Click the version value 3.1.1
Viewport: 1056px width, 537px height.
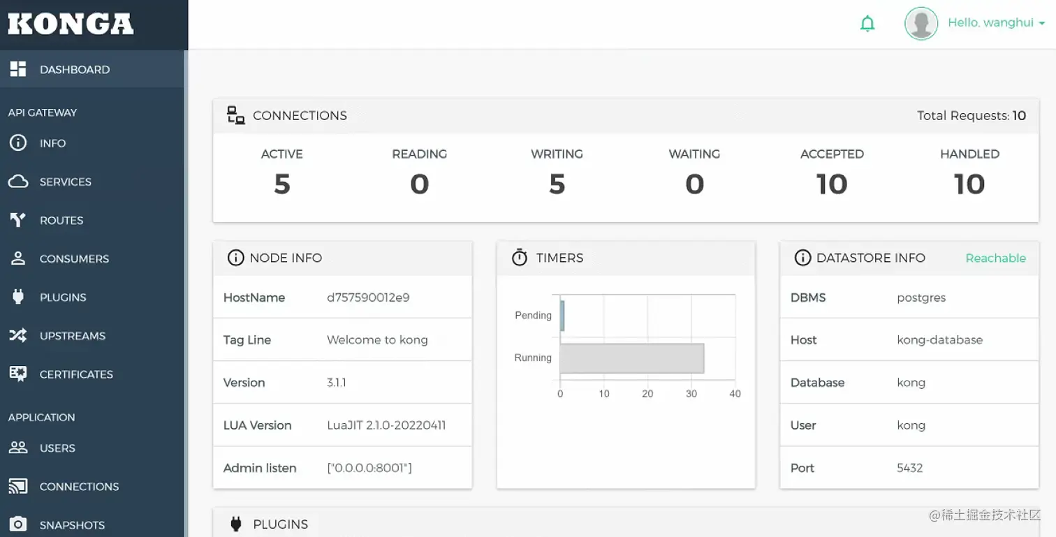[x=337, y=383]
